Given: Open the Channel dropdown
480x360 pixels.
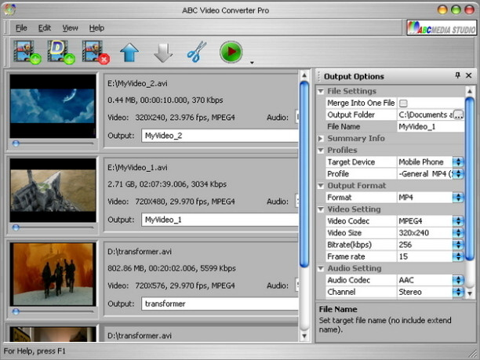Looking at the screenshot, I should pyautogui.click(x=458, y=292).
